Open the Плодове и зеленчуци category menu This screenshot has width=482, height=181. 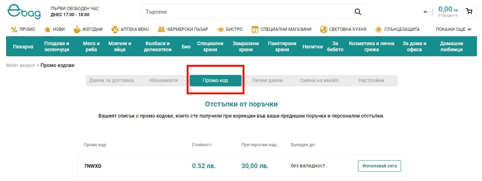point(57,47)
